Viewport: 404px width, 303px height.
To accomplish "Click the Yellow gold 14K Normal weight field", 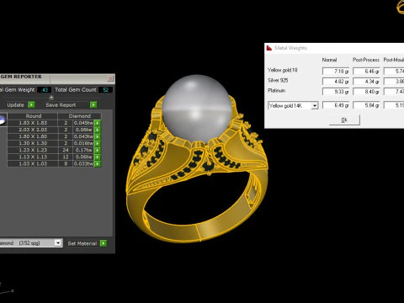I will tap(336, 105).
